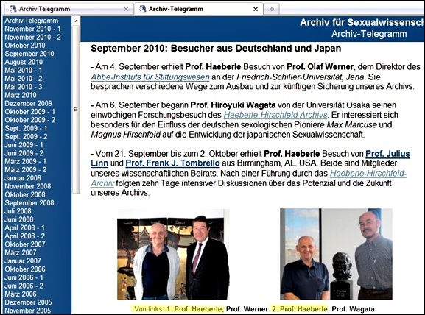Open April 2008 - 1 issue
Viewport: 425px width, 315px height.
(x=24, y=227)
